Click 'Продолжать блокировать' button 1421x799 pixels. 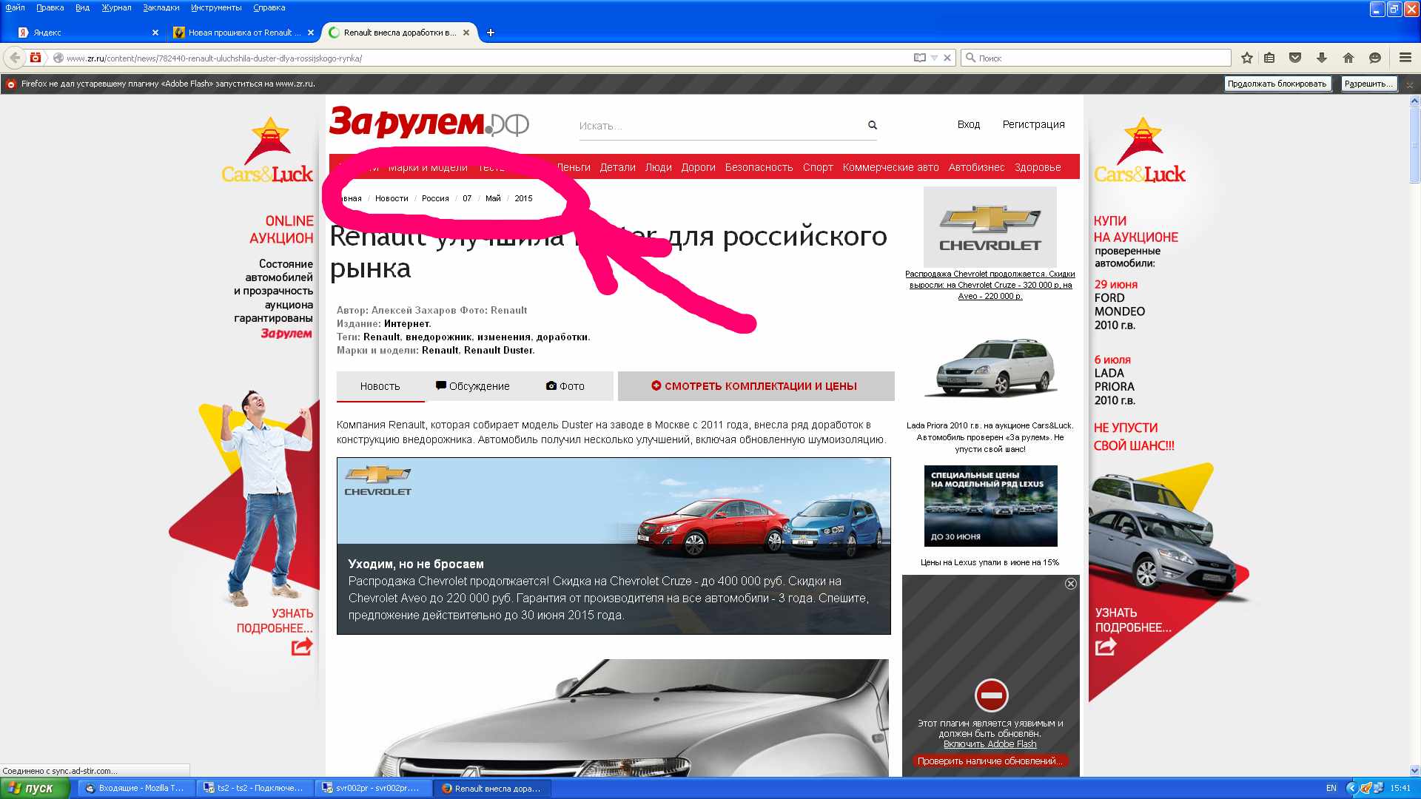coord(1277,84)
